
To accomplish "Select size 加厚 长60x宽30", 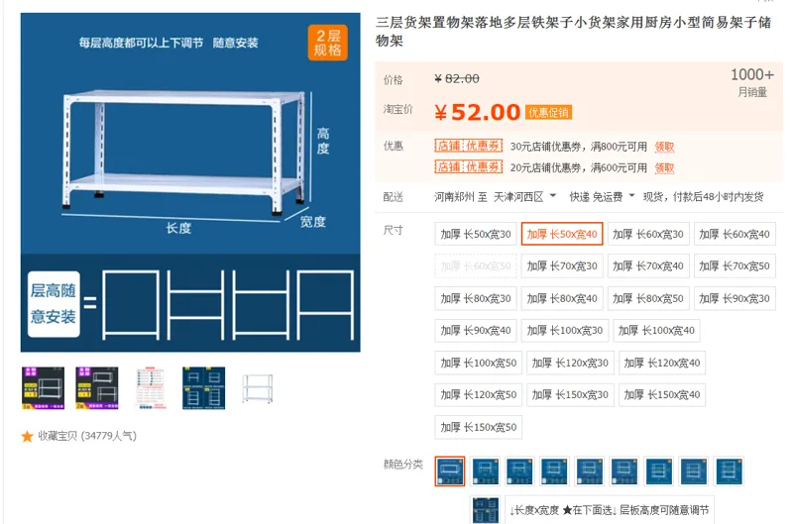I will (x=648, y=234).
